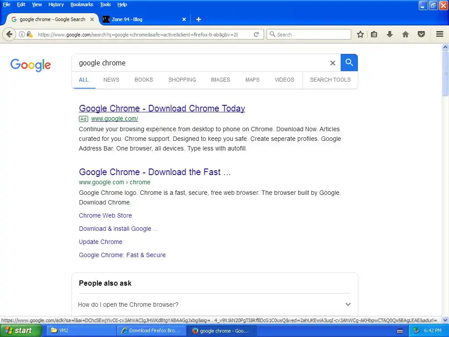The height and width of the screenshot is (337, 449).
Task: Select the google chrome - Goo... taskbar button
Action: pyautogui.click(x=221, y=331)
